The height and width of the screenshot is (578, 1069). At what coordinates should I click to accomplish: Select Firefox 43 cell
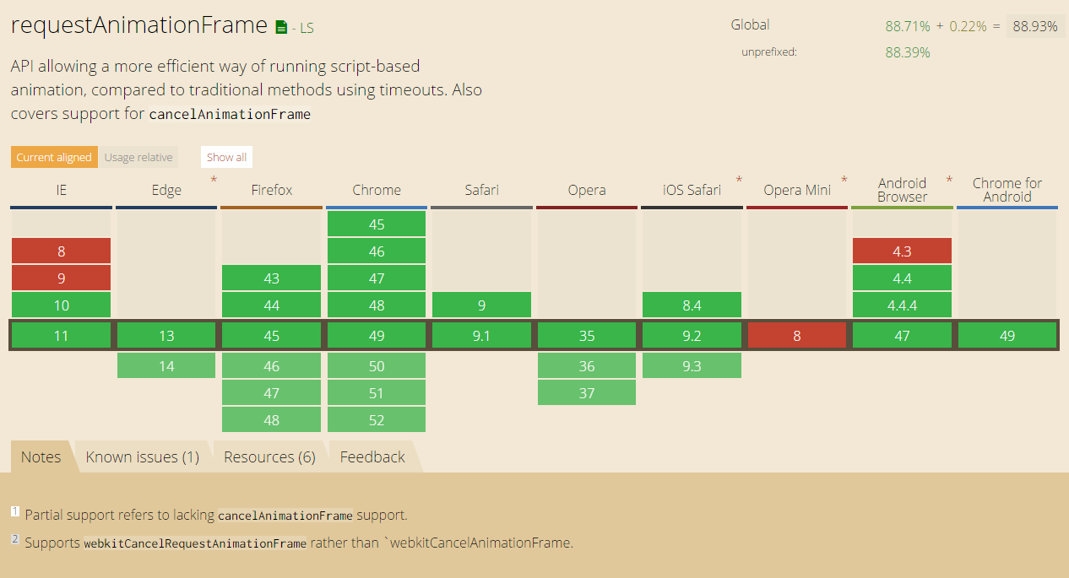pyautogui.click(x=272, y=278)
